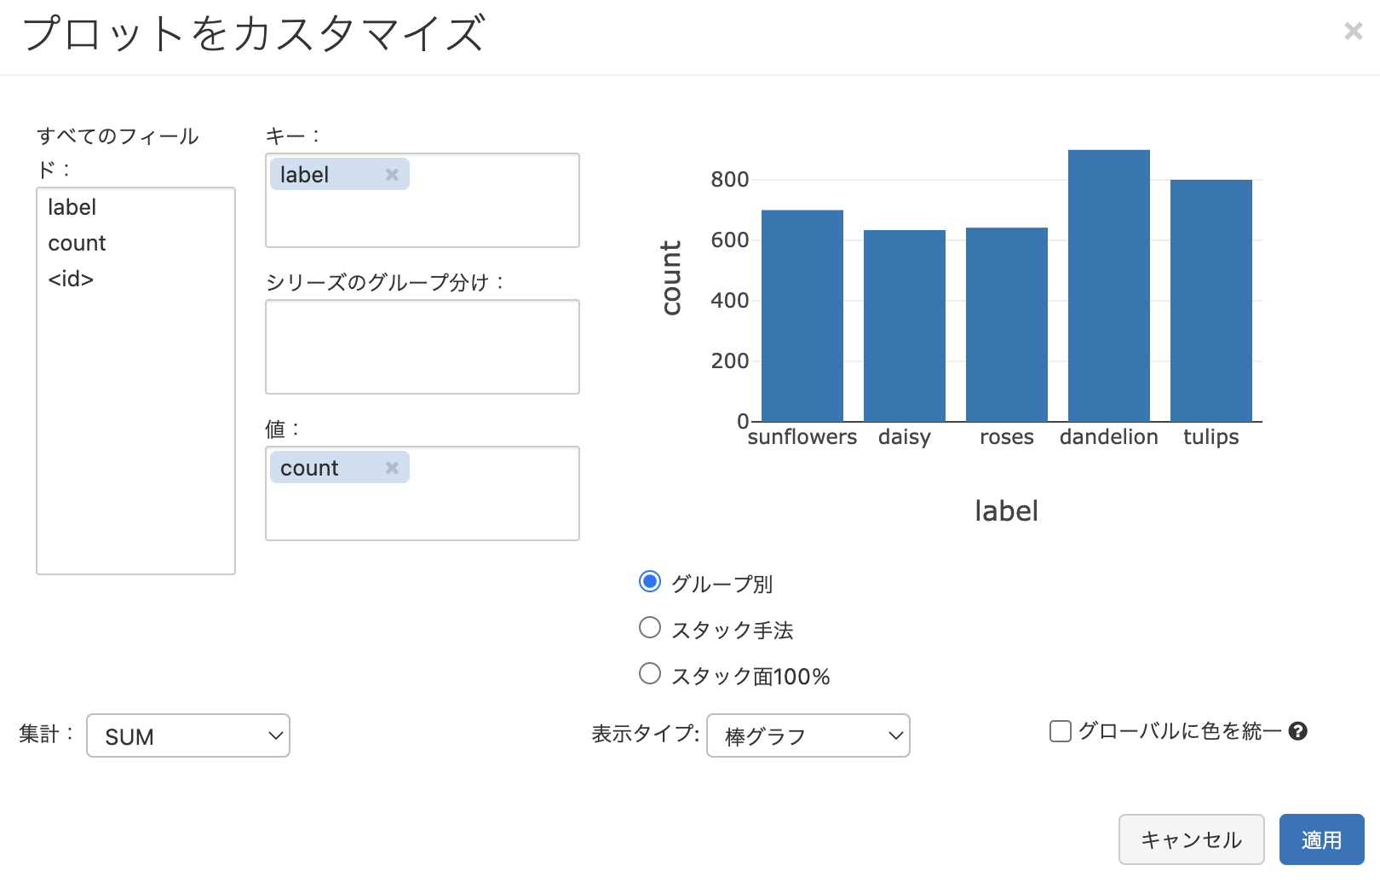Viewport: 1380px width, 888px height.
Task: Open the 集計 SUM dropdown
Action: pyautogui.click(x=187, y=735)
